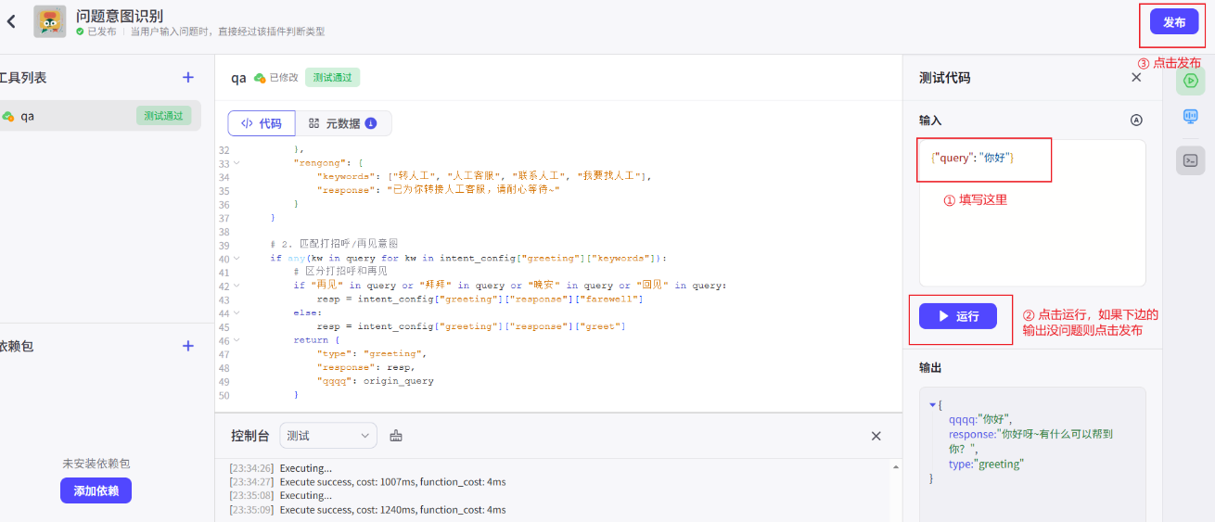The image size is (1215, 522).
Task: Collapse code block at line 33
Action: coord(236,163)
